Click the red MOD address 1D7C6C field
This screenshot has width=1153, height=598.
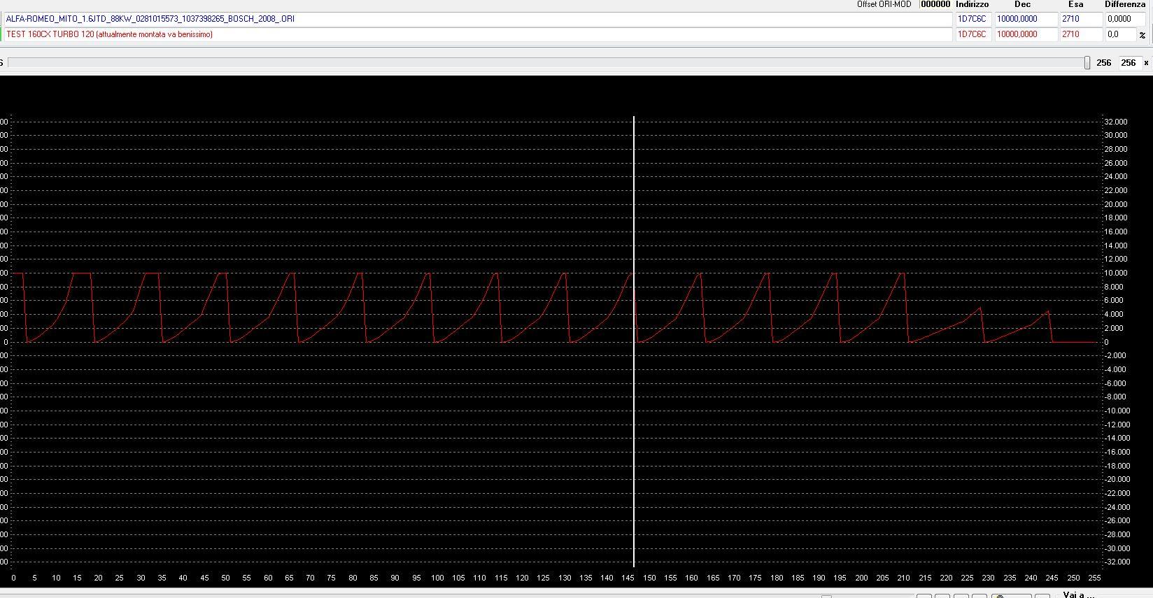pyautogui.click(x=972, y=34)
